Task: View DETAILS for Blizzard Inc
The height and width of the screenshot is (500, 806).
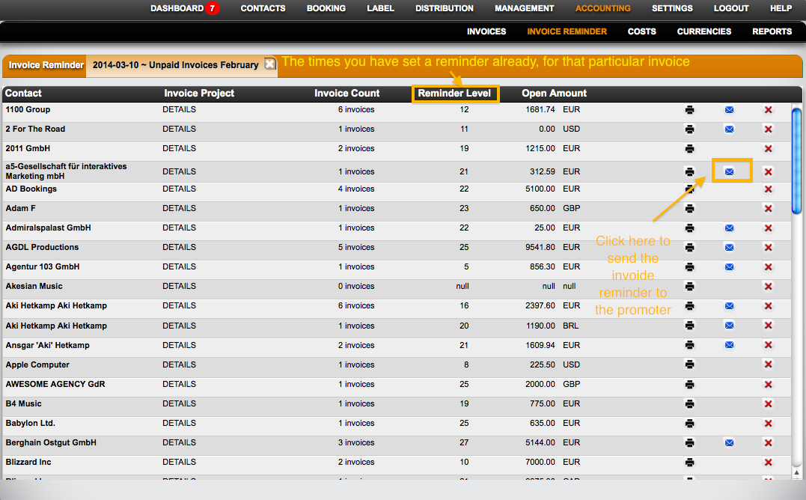Action: 179,462
